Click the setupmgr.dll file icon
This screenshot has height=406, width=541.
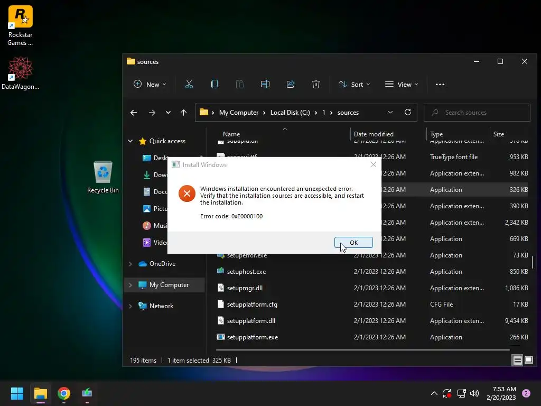[220, 288]
